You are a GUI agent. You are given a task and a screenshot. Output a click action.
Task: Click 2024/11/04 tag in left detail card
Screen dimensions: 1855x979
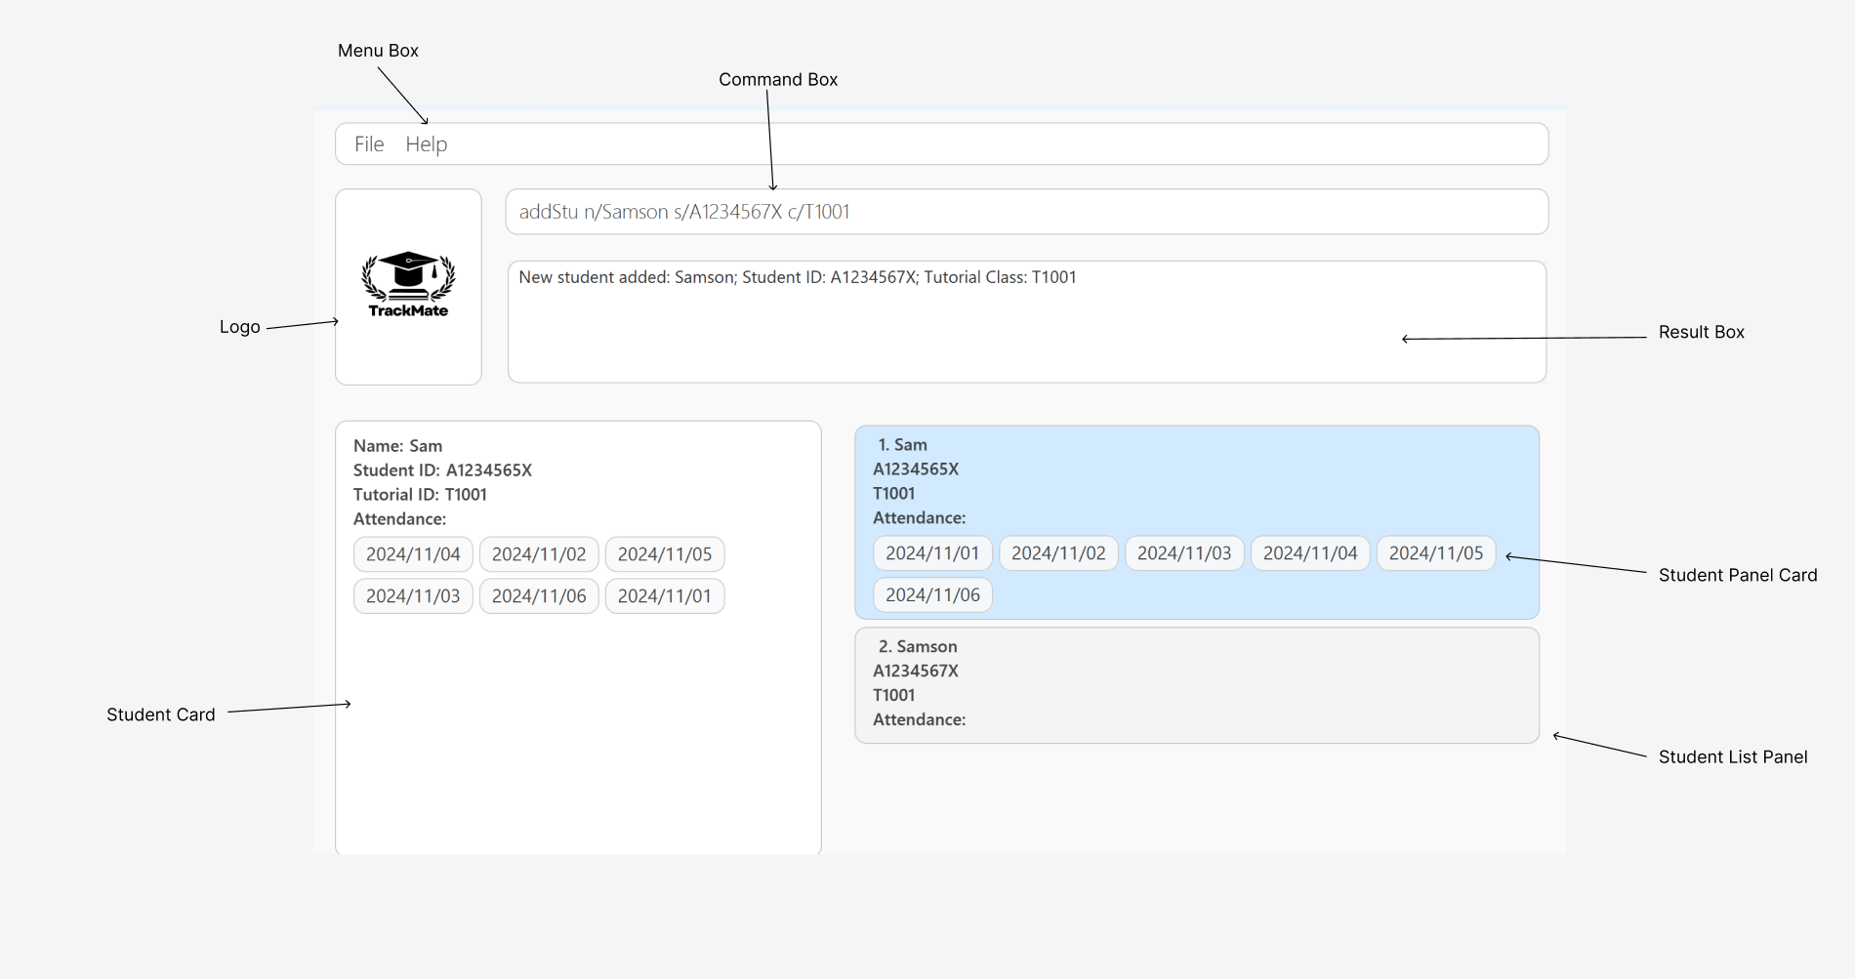click(x=413, y=554)
